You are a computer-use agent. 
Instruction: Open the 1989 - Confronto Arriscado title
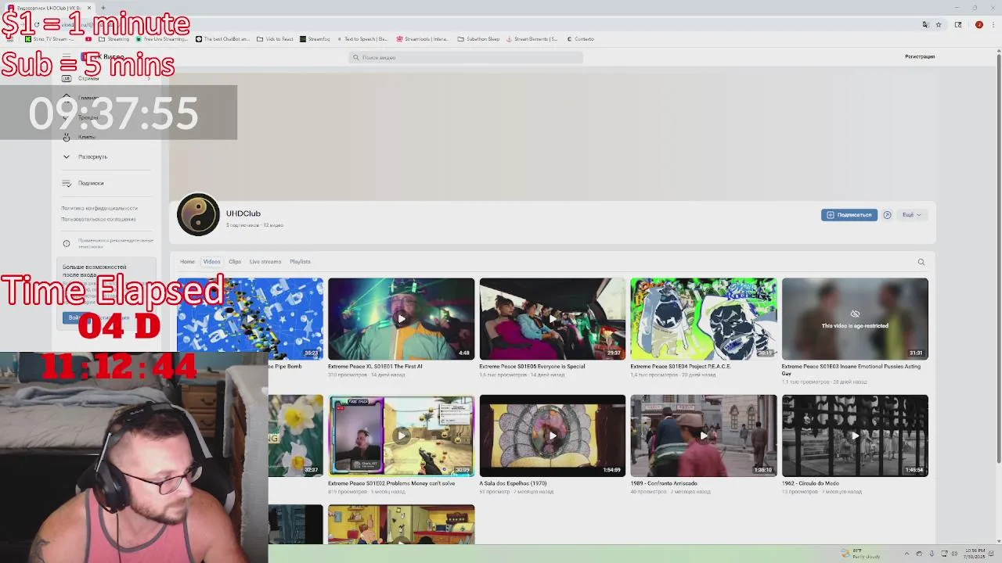pyautogui.click(x=664, y=483)
